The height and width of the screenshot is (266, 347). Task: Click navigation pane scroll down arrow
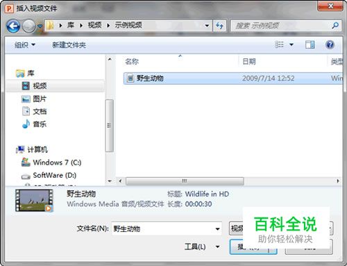(110, 181)
